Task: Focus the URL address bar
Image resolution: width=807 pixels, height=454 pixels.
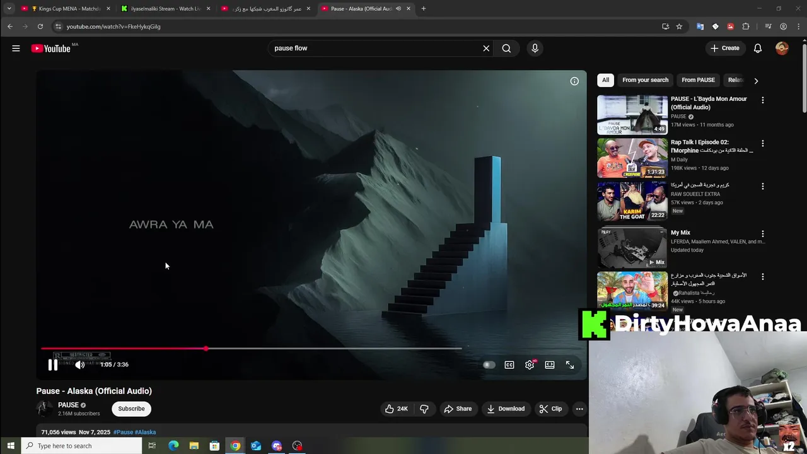Action: pyautogui.click(x=359, y=26)
